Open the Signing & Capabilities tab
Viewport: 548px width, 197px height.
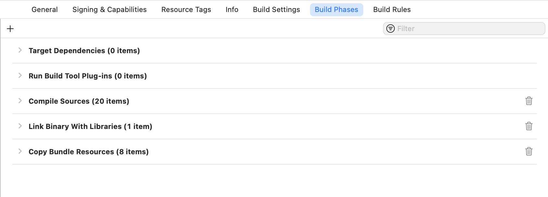tap(109, 10)
